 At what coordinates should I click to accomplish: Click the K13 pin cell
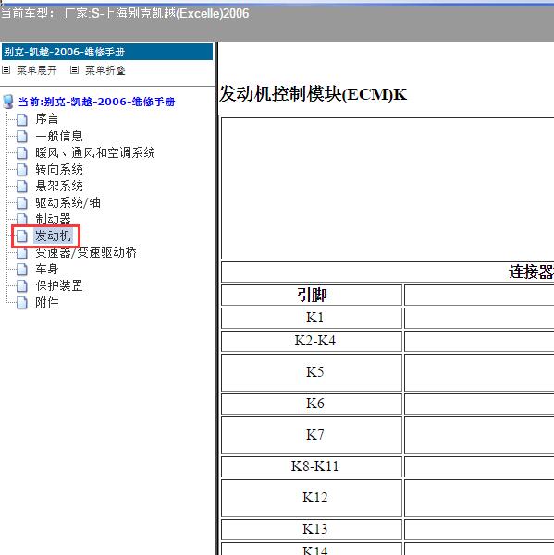click(x=312, y=529)
